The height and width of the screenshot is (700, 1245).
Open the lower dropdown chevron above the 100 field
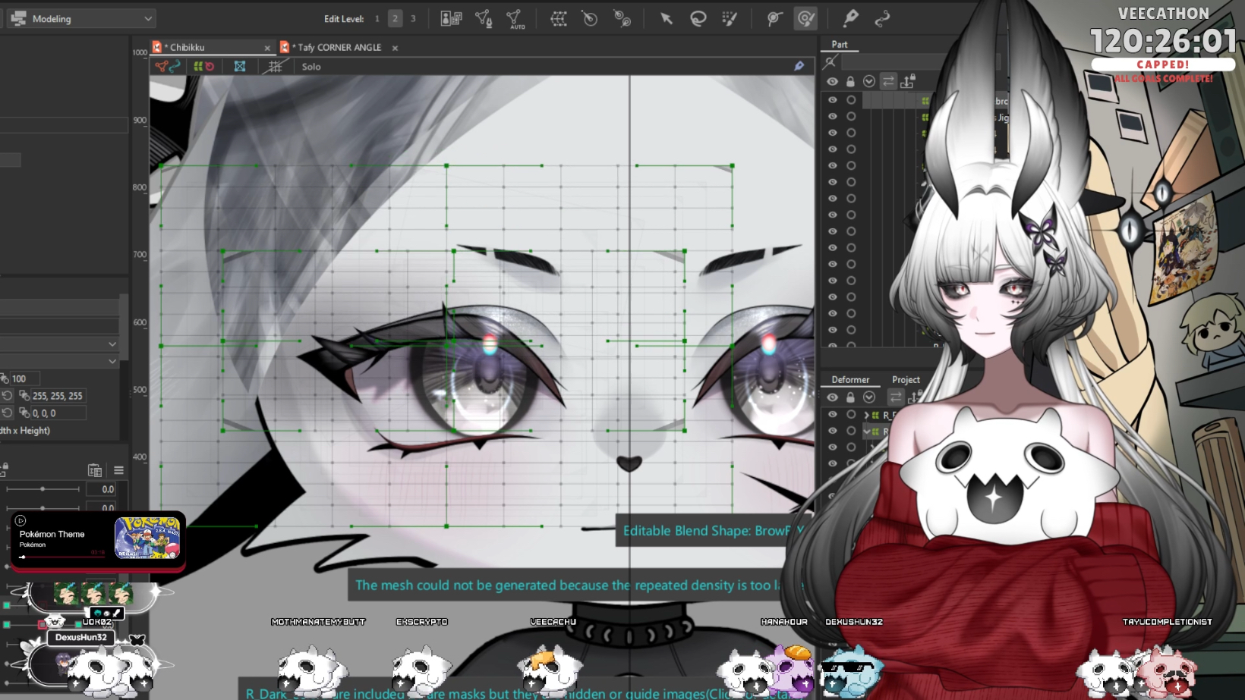(112, 362)
